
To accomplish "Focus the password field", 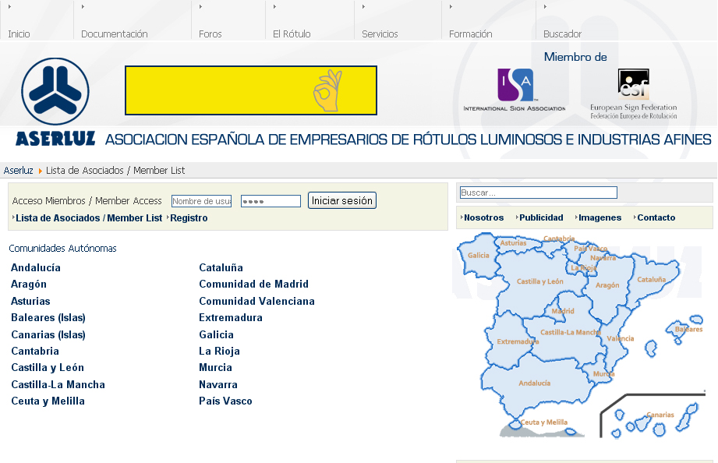I will [271, 201].
